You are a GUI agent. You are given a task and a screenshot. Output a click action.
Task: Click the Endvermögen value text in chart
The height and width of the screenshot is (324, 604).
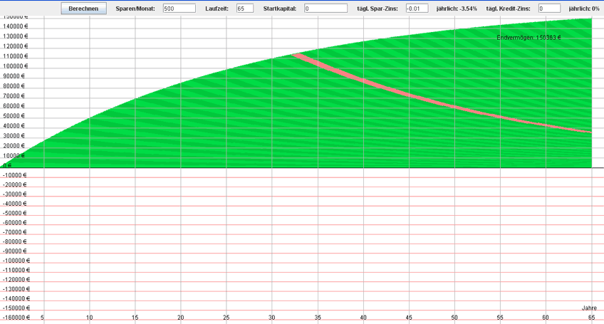[x=528, y=38]
